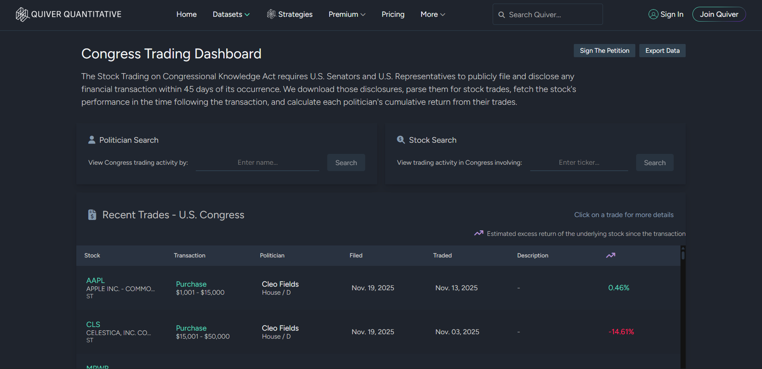Open the Premium dropdown menu
This screenshot has width=762, height=369.
[347, 14]
